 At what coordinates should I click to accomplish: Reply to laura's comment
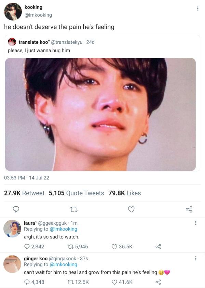(x=27, y=247)
